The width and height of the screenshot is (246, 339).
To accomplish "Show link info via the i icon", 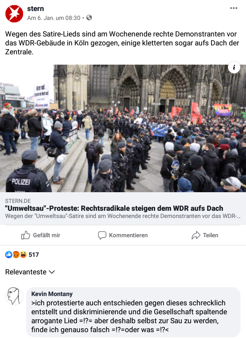I will (x=234, y=67).
